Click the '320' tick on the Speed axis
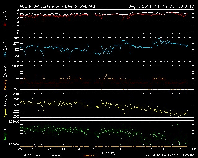Image resolution: width=198 pixels, height=158 pixels. point(16,111)
